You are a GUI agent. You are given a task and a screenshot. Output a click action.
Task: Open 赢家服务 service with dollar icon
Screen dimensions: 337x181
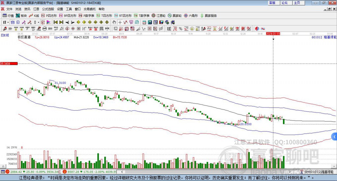[x=208, y=16]
